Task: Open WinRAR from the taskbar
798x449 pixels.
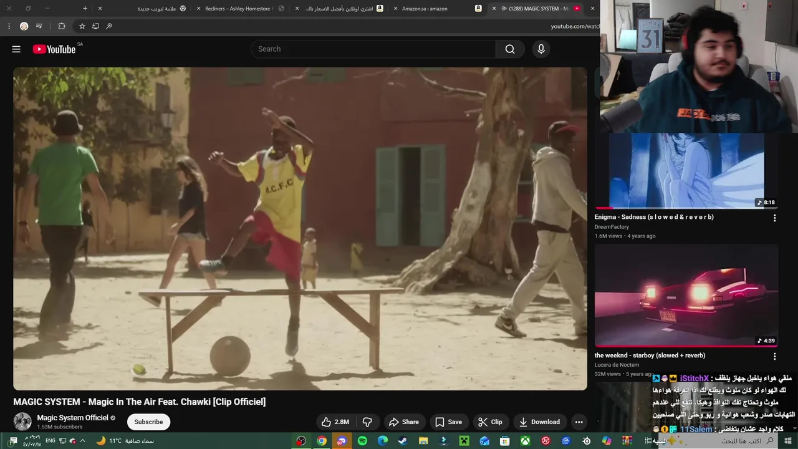Action: pyautogui.click(x=627, y=441)
